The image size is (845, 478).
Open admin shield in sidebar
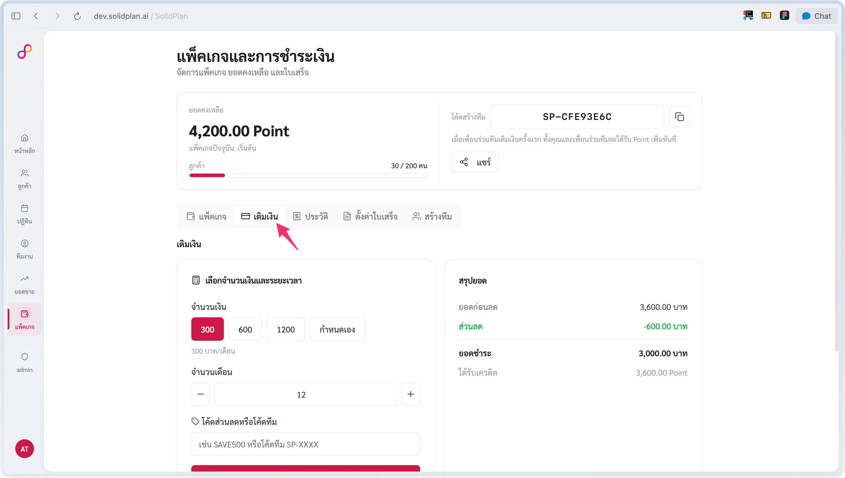pyautogui.click(x=25, y=362)
